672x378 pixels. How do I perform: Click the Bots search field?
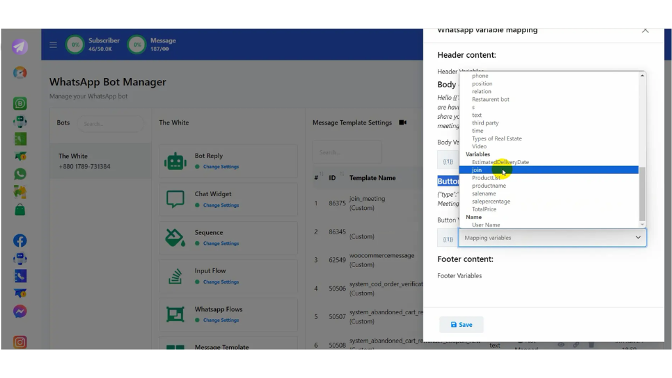pyautogui.click(x=110, y=123)
